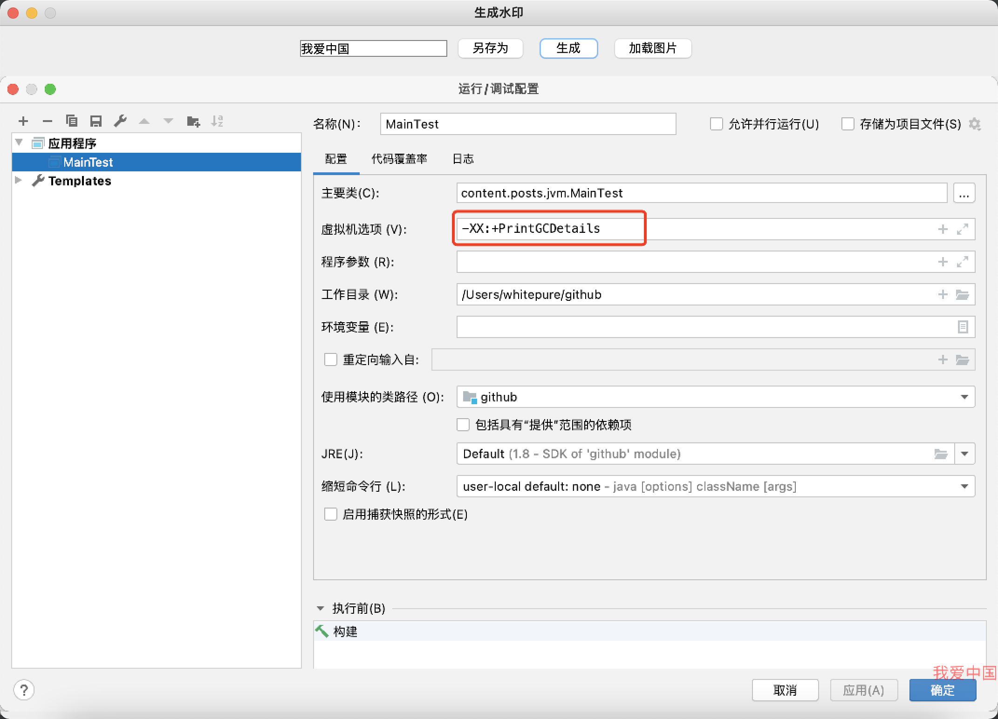
Task: Open the environment variables editor icon
Action: coord(963,327)
